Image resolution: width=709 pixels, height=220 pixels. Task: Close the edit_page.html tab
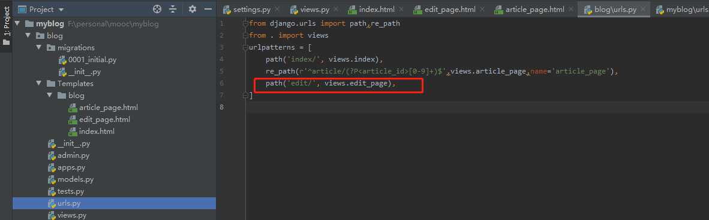tap(482, 9)
